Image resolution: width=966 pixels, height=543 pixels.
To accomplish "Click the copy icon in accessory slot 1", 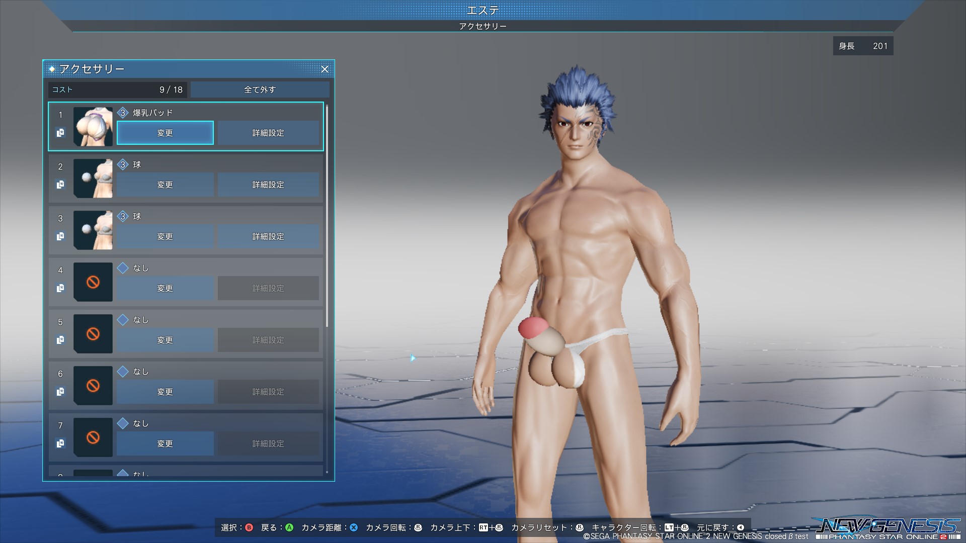I will (x=60, y=133).
